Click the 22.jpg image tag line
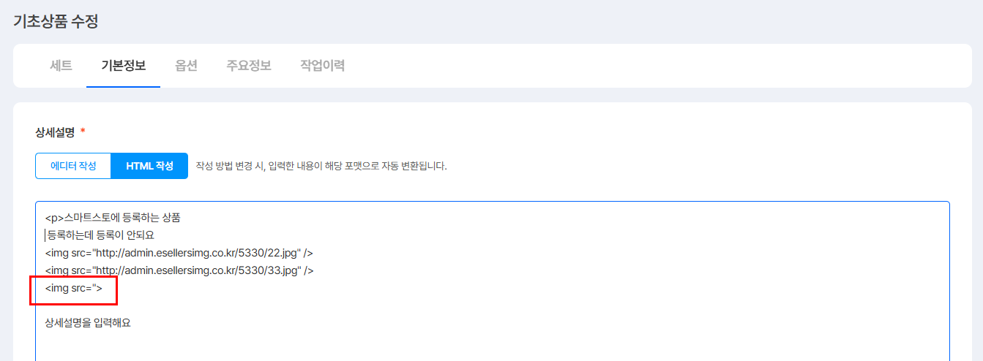 click(x=179, y=253)
